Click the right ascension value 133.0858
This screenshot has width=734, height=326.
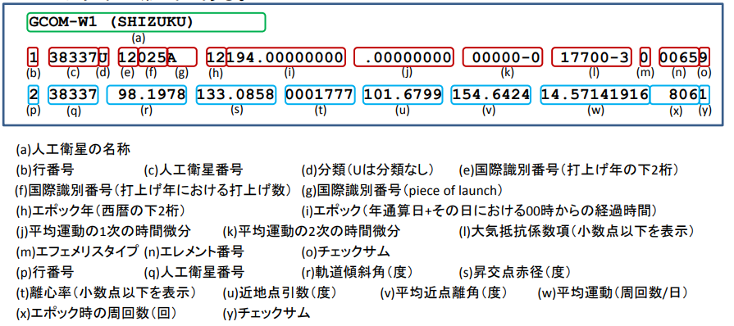235,94
